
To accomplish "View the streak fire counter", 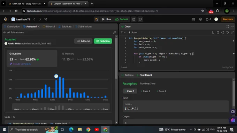I will point(208,19).
